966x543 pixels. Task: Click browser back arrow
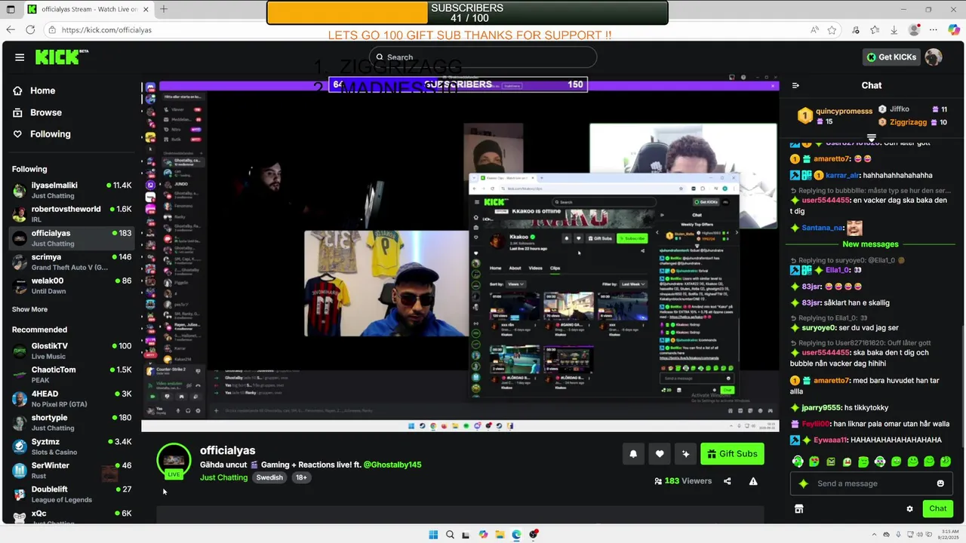[11, 30]
